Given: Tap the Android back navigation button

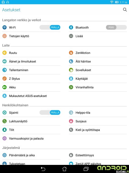Looking at the screenshot, I should (43, 169).
